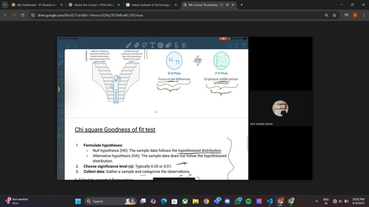
Task: Close the My Dashboard - IIT Madras tab
Action: tap(61, 5)
